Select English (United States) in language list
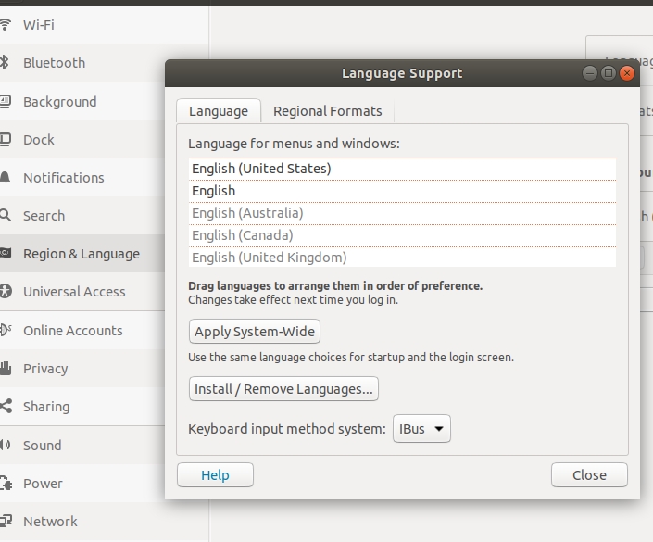The width and height of the screenshot is (653, 542). (x=261, y=169)
